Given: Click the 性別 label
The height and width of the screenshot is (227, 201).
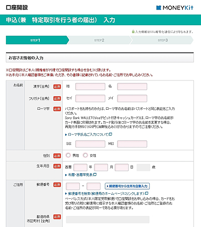Looking at the screenshot, I should (46, 156).
